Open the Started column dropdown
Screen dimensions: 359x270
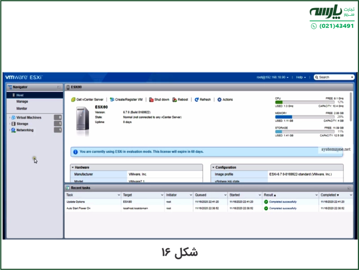click(260, 195)
